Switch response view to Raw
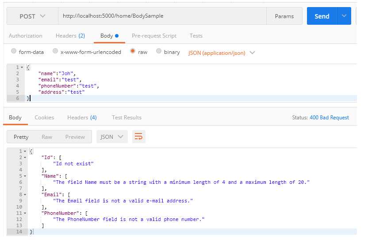The height and width of the screenshot is (240, 368). point(47,137)
